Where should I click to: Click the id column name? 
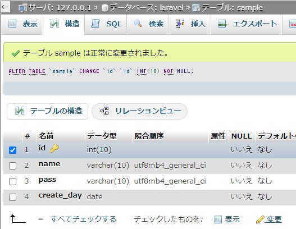(42, 148)
